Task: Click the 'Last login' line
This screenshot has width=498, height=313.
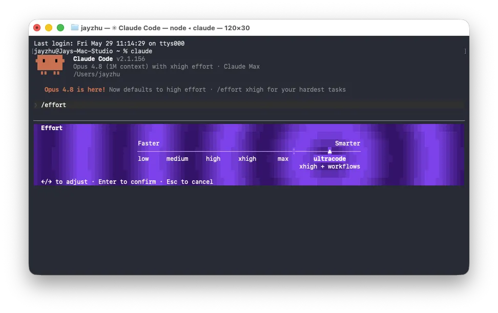Action: (x=109, y=44)
